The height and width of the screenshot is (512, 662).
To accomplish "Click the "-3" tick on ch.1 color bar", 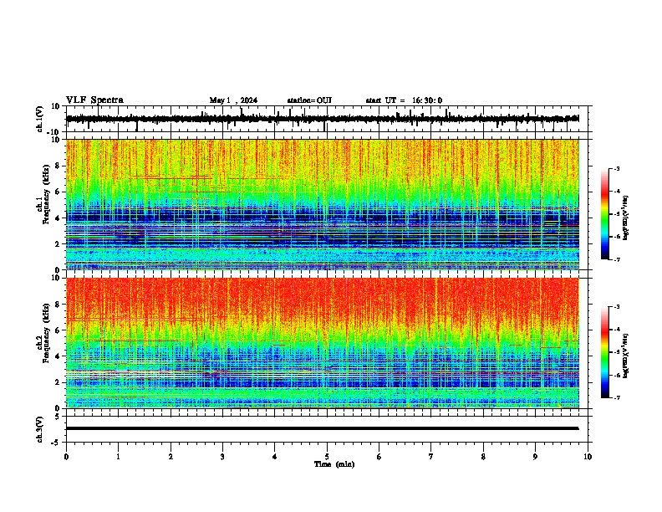I will point(617,168).
